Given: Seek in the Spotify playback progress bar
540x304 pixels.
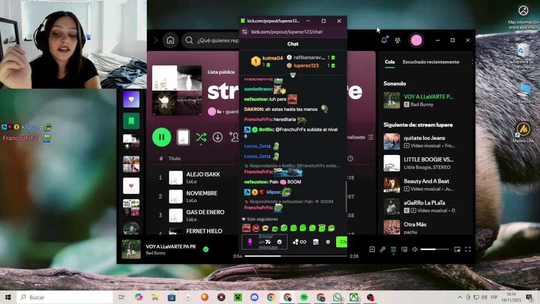Looking at the screenshot, I should pyautogui.click(x=296, y=256).
